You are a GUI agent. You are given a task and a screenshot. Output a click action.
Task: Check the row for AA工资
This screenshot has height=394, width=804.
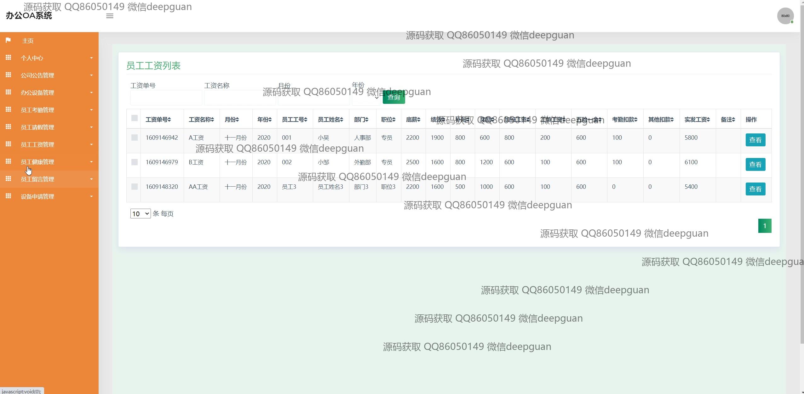click(x=135, y=187)
